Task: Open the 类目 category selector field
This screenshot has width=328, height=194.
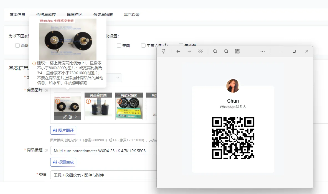Action: [103, 175]
